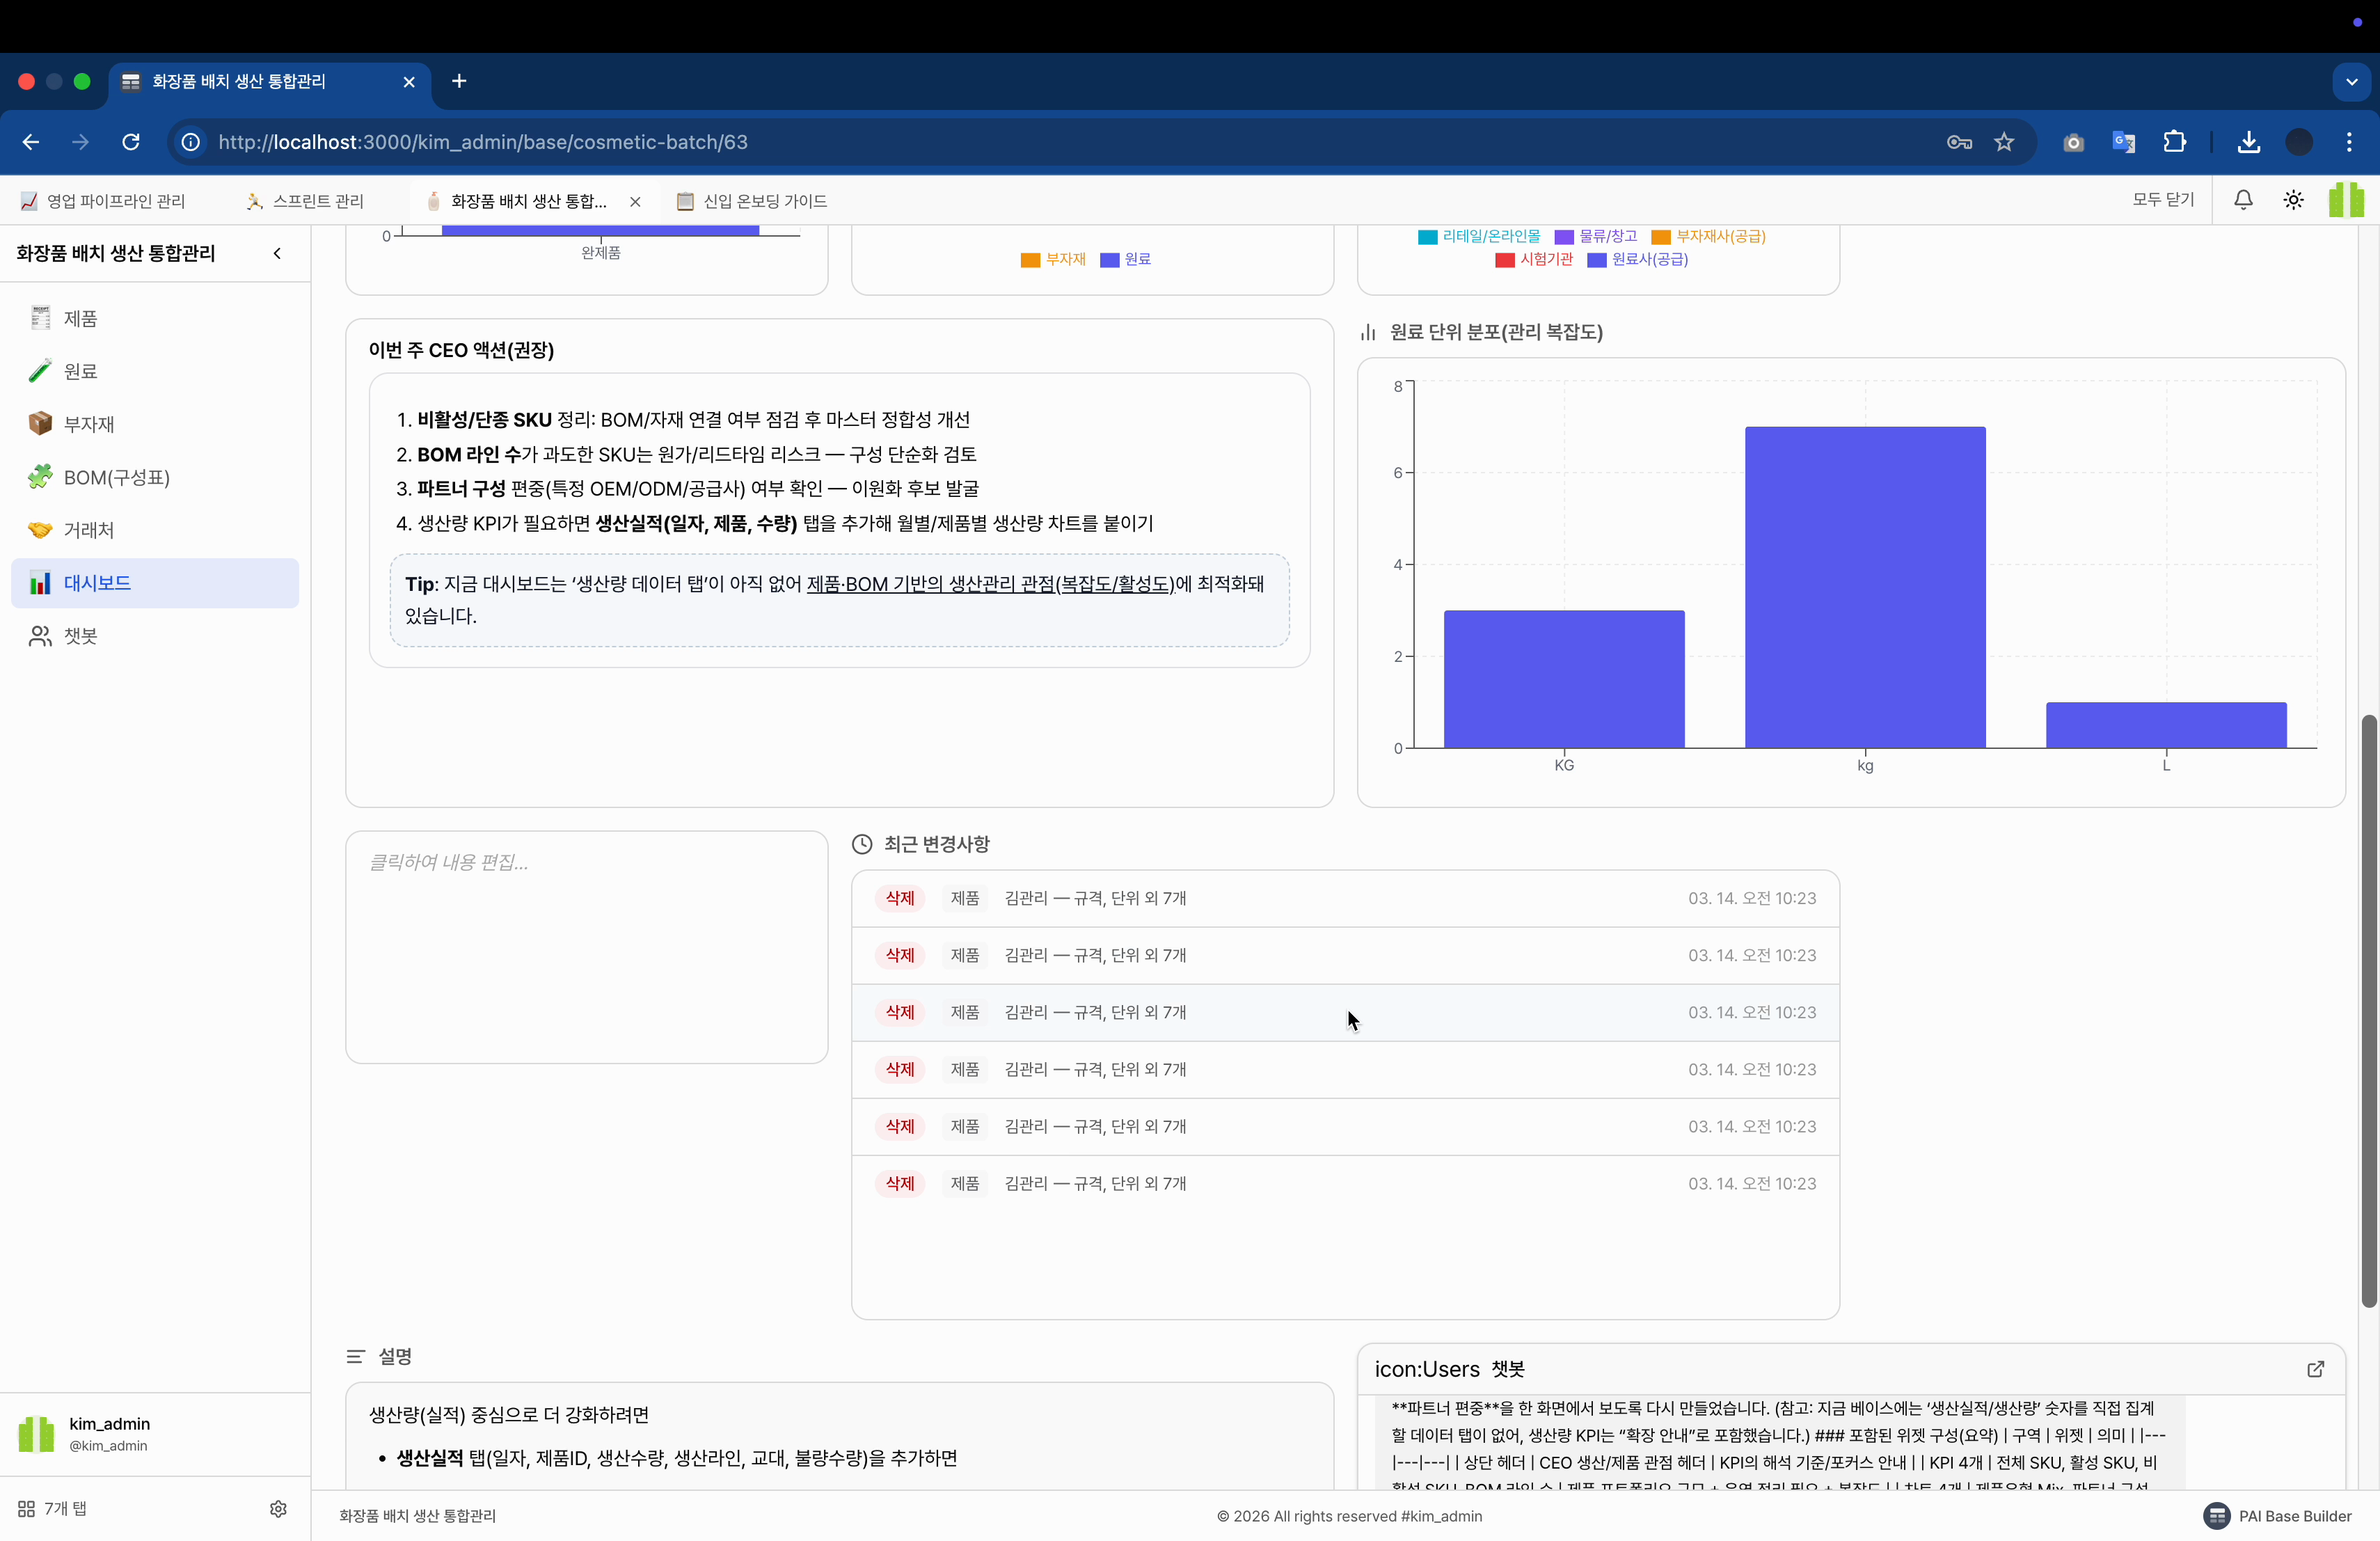Image resolution: width=2380 pixels, height=1541 pixels.
Task: Switch to 영업 파이프라인 관리 tab
Action: point(115,201)
